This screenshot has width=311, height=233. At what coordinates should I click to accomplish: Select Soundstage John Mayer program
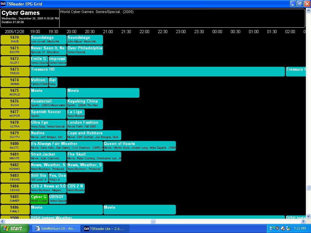85,40
